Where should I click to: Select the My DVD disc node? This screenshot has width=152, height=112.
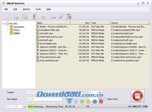click(11, 24)
